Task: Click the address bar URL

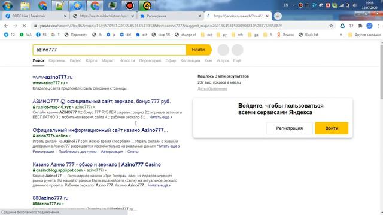Action: click(161, 26)
